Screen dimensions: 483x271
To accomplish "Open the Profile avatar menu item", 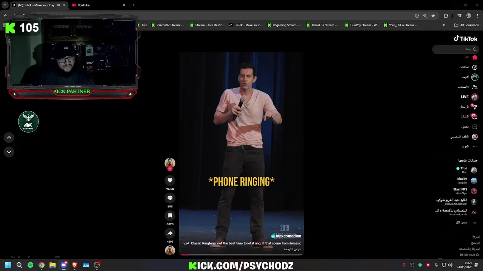I will pyautogui.click(x=475, y=137).
